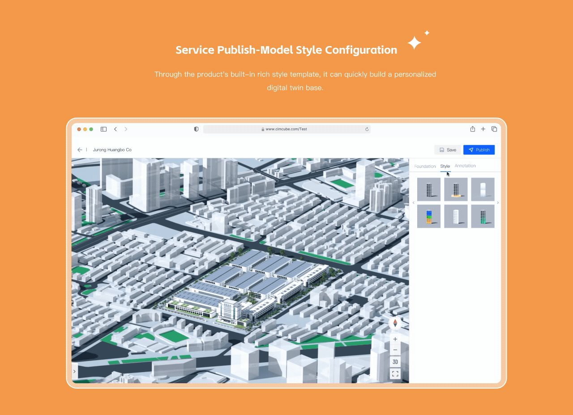Show the tab overview icon
The image size is (573, 415).
click(494, 129)
